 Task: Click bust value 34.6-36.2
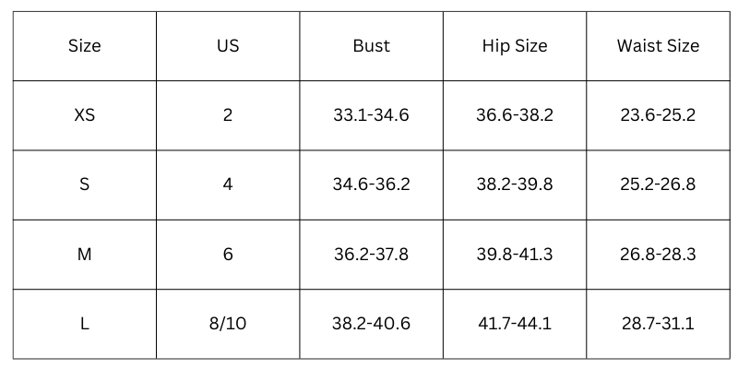pyautogui.click(x=371, y=184)
